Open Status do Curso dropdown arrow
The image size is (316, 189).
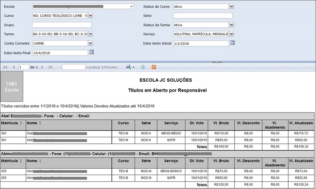[232, 6]
